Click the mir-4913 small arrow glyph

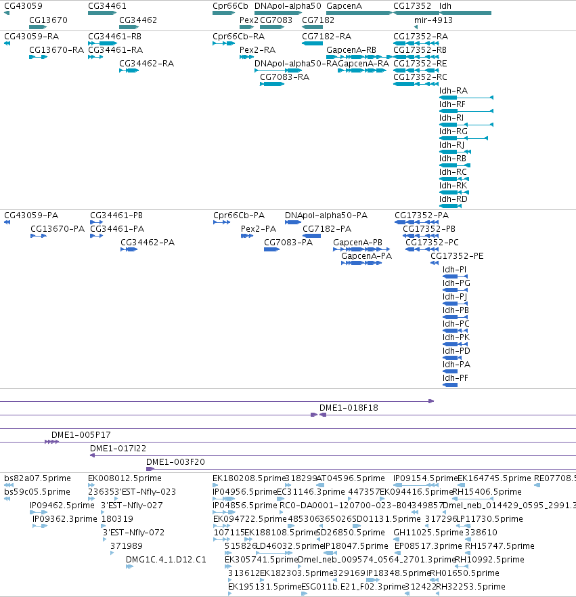point(416,27)
